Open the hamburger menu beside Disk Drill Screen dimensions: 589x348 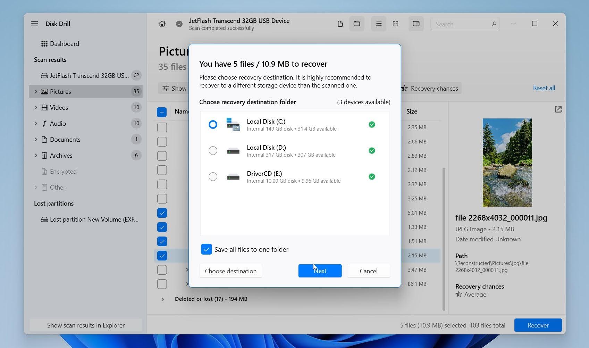35,24
